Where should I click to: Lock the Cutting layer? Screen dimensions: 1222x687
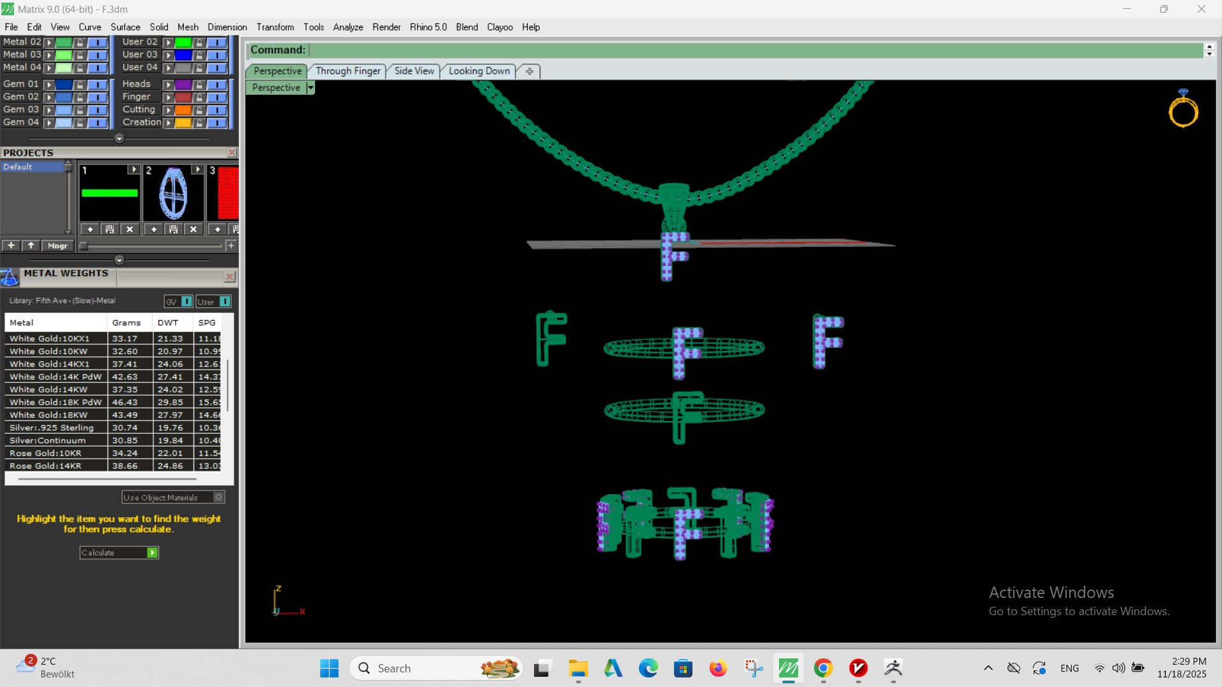tap(200, 109)
